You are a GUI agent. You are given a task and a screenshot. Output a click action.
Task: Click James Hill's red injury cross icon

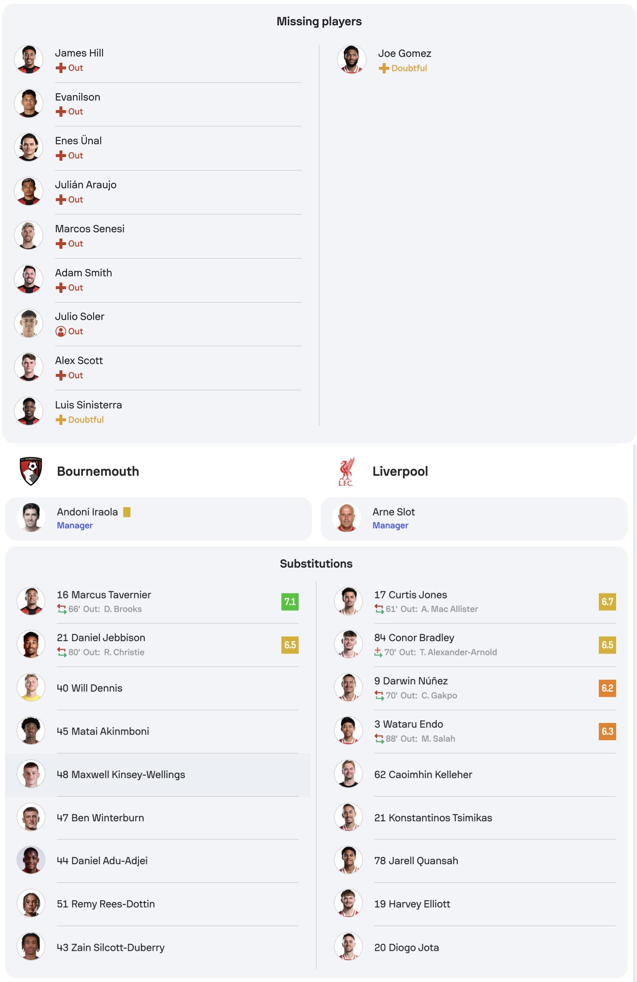coord(61,68)
